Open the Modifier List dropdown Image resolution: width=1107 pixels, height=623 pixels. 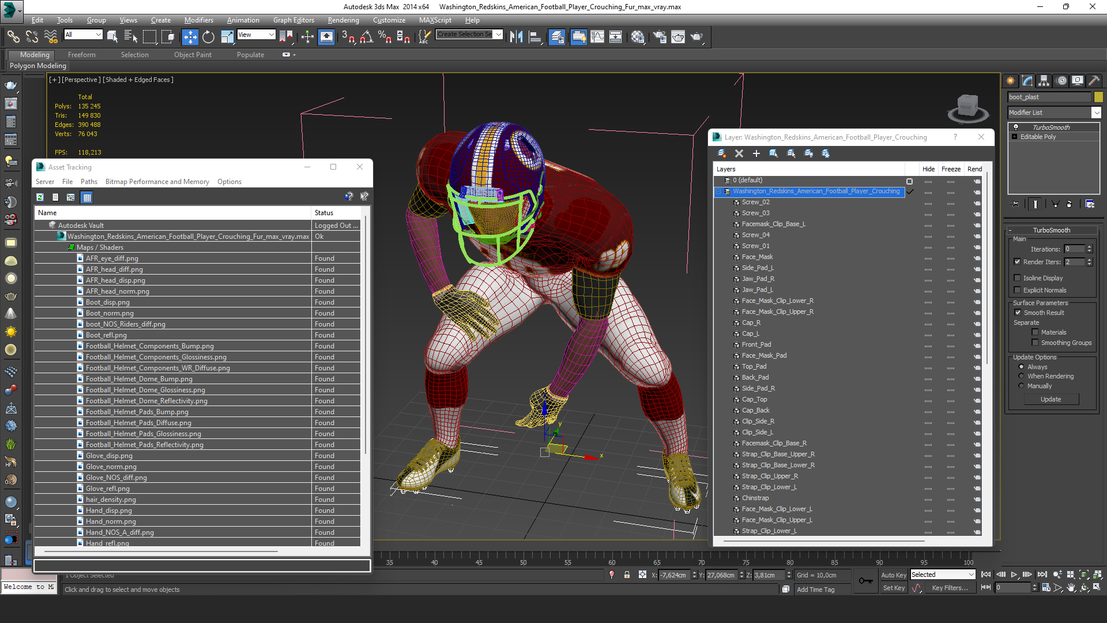coord(1096,112)
